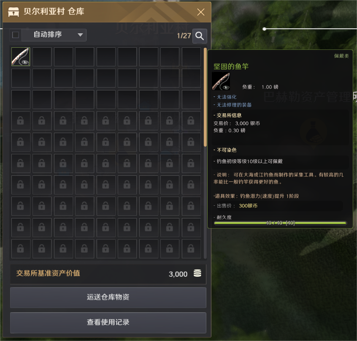Click the last empty slot in first row

pyautogui.click(x=191, y=57)
